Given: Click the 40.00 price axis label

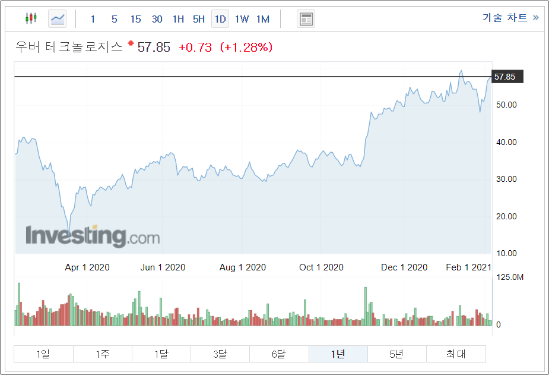Looking at the screenshot, I should click(506, 142).
